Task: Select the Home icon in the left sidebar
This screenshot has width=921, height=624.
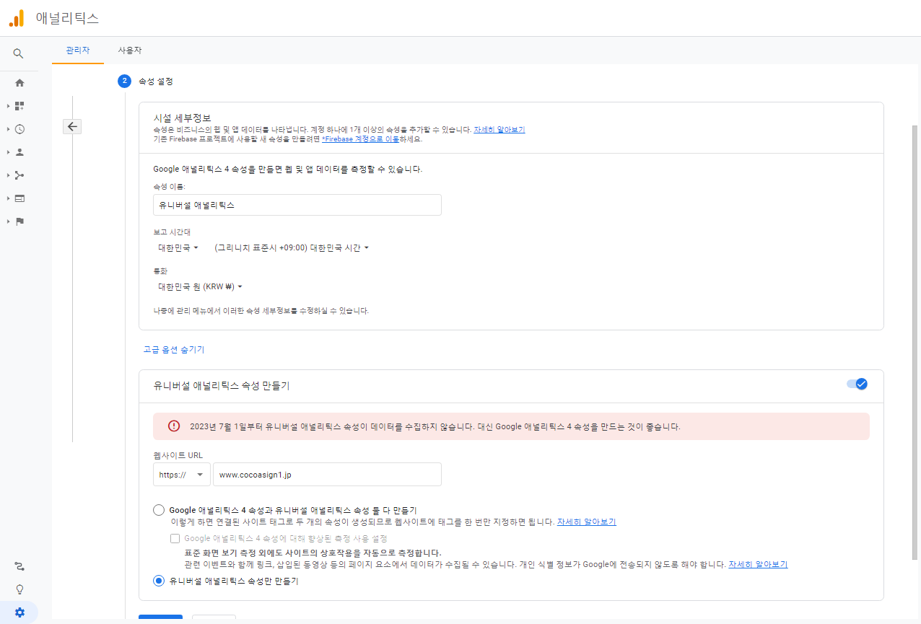Action: click(18, 82)
